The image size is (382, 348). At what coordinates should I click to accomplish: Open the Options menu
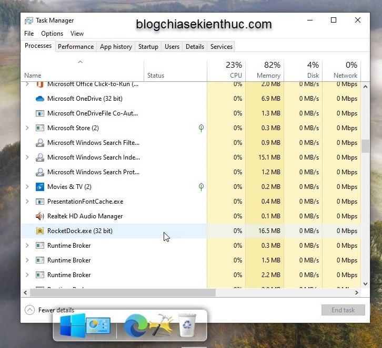coord(52,34)
